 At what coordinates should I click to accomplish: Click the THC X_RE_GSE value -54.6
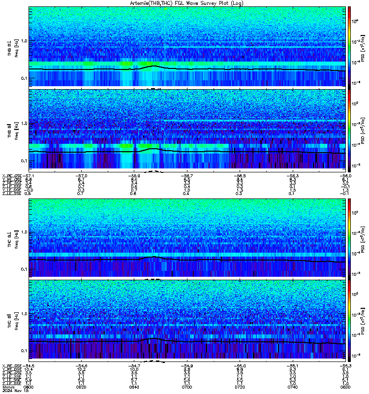click(81, 366)
